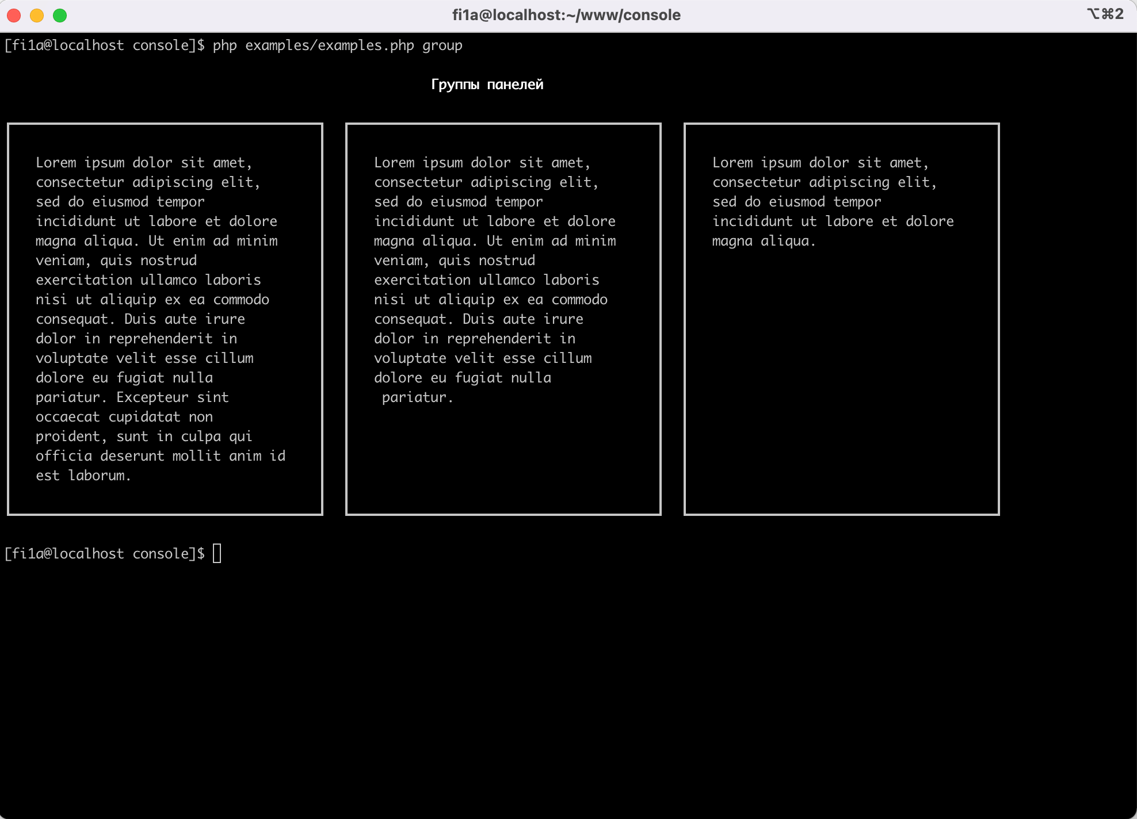The image size is (1137, 819).
Task: Maximize the terminal using green button
Action: coord(60,16)
